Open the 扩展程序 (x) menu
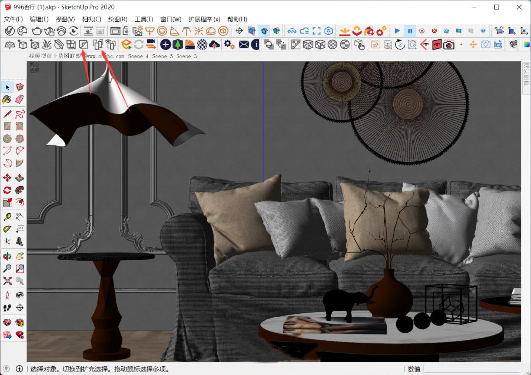 click(205, 19)
